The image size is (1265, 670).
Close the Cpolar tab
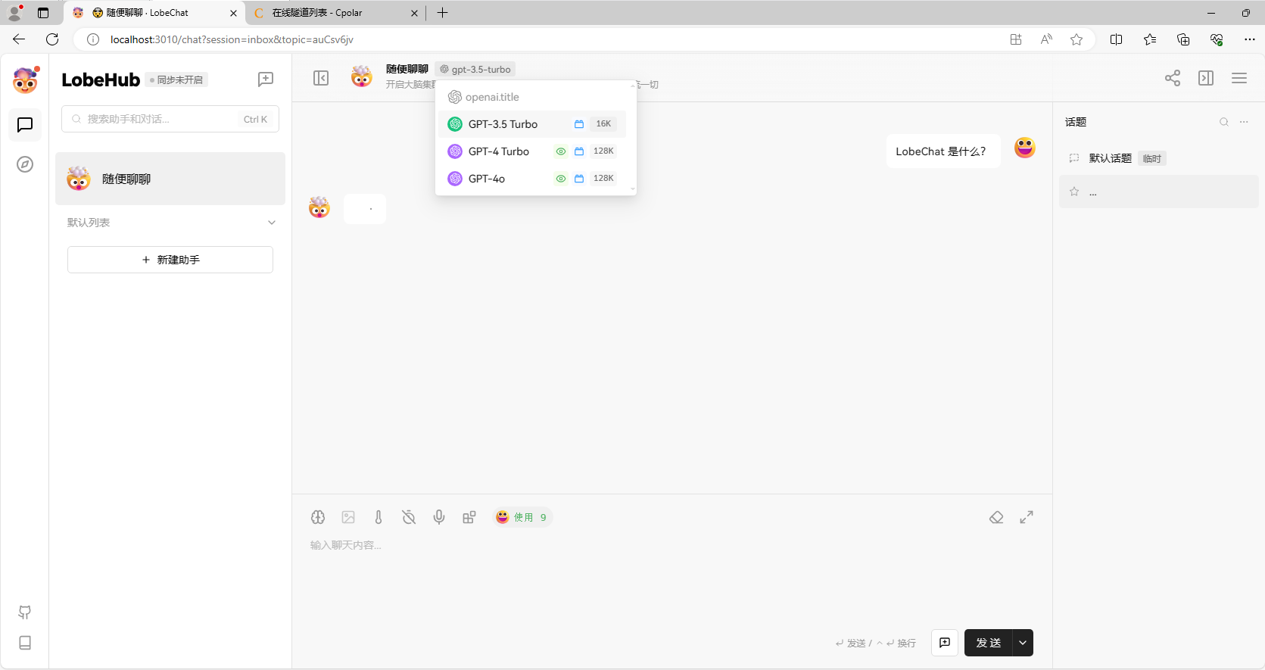(x=414, y=13)
